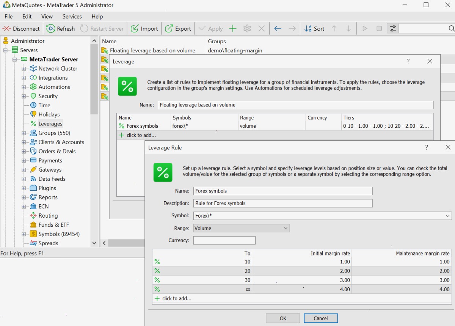The height and width of the screenshot is (326, 455).
Task: Click the Sort toolbar icon
Action: pos(308,28)
